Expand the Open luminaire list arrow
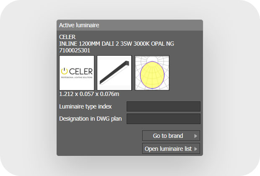 point(196,149)
